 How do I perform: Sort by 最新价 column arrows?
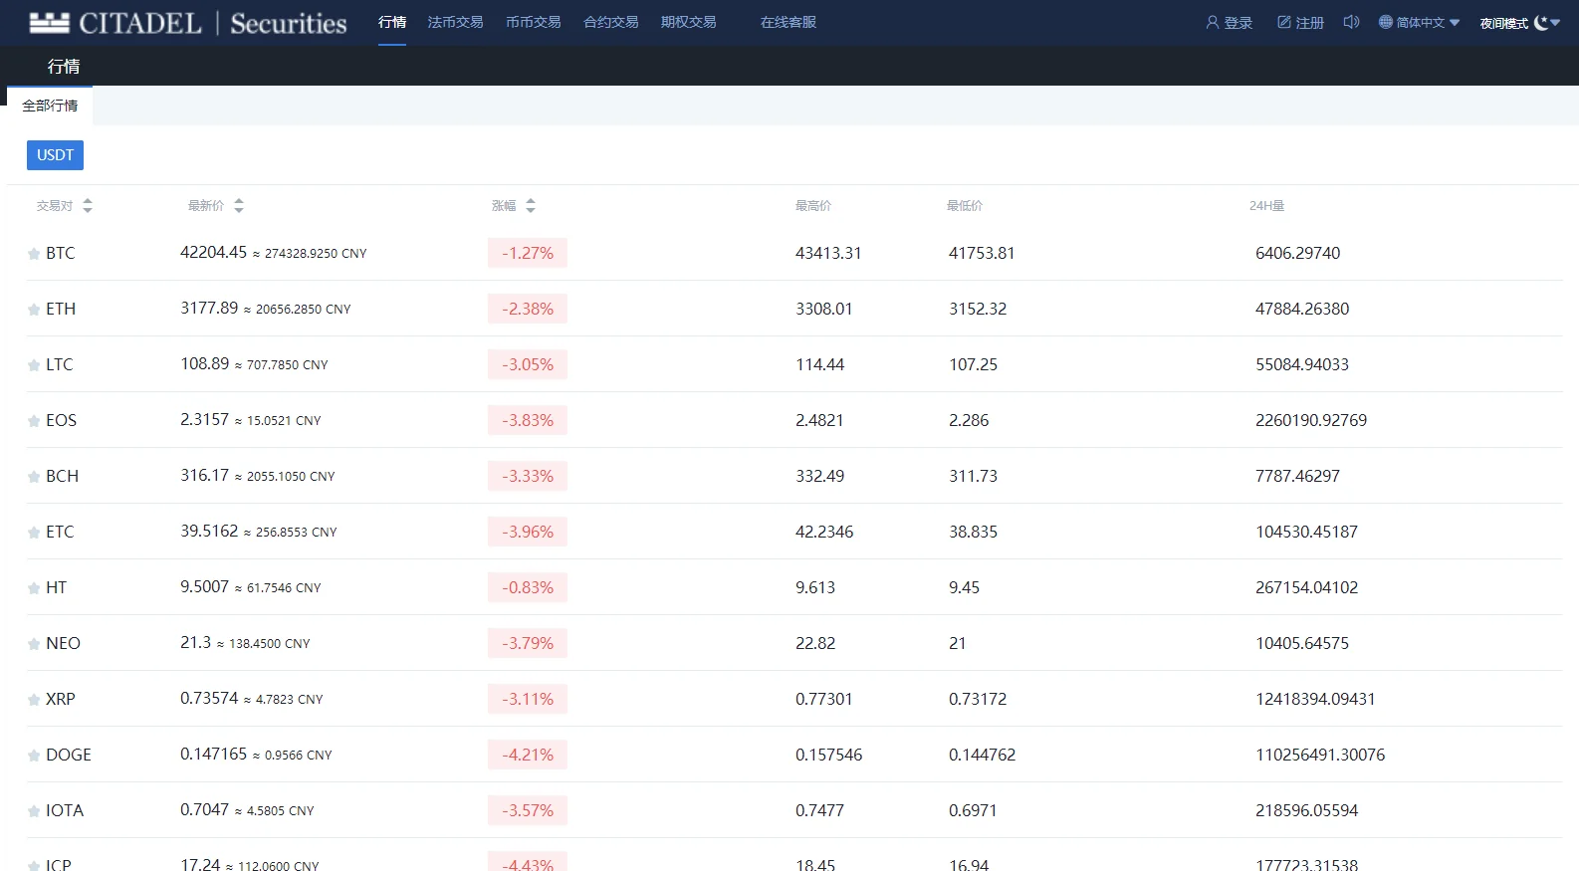239,206
